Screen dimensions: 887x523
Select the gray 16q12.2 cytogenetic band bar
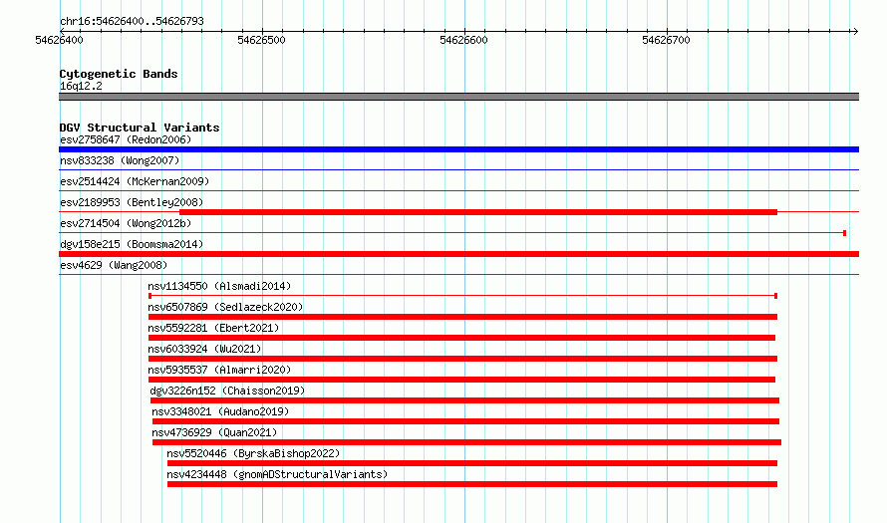[x=458, y=97]
